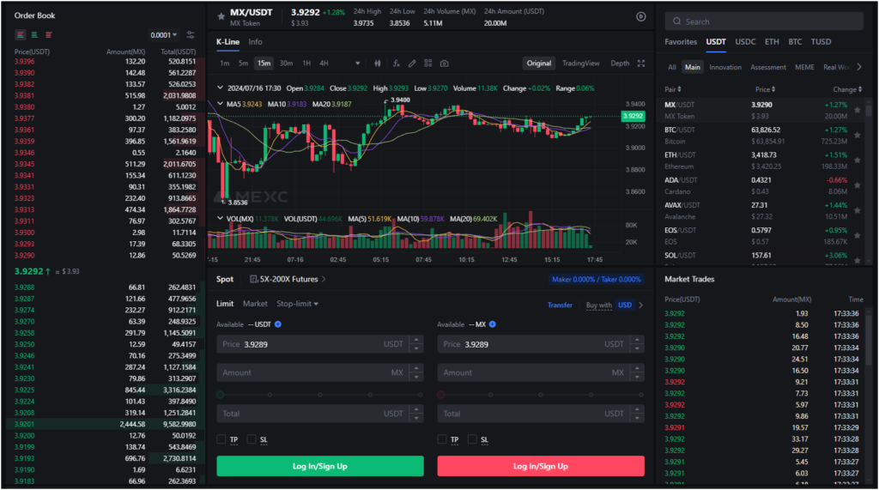Select the Market order tab
This screenshot has height=490, width=879.
click(x=255, y=303)
